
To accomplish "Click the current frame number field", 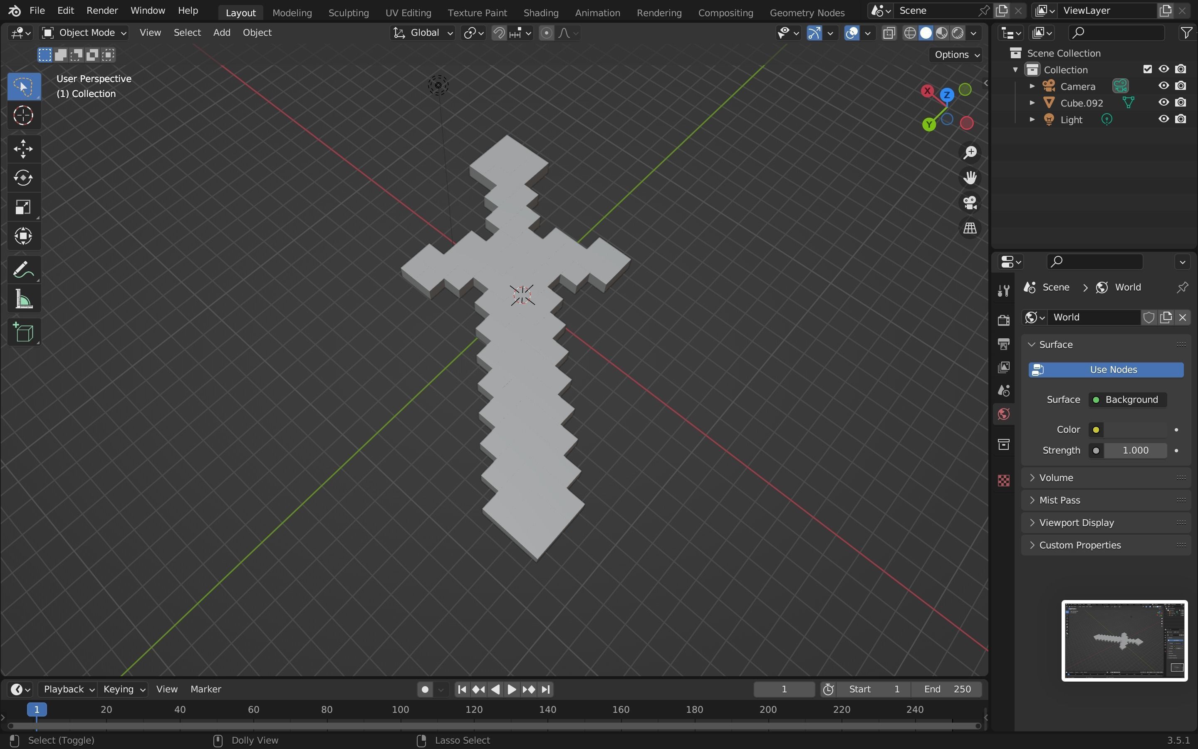I will click(x=784, y=689).
